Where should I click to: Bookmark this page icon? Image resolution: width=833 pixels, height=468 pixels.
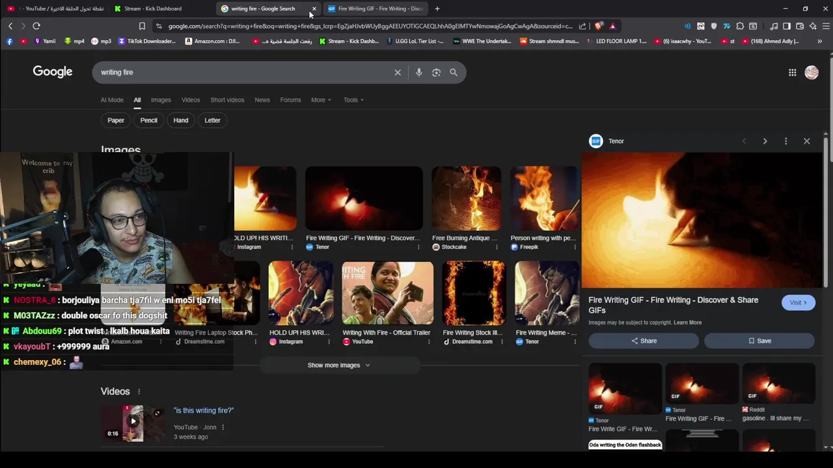(x=142, y=26)
